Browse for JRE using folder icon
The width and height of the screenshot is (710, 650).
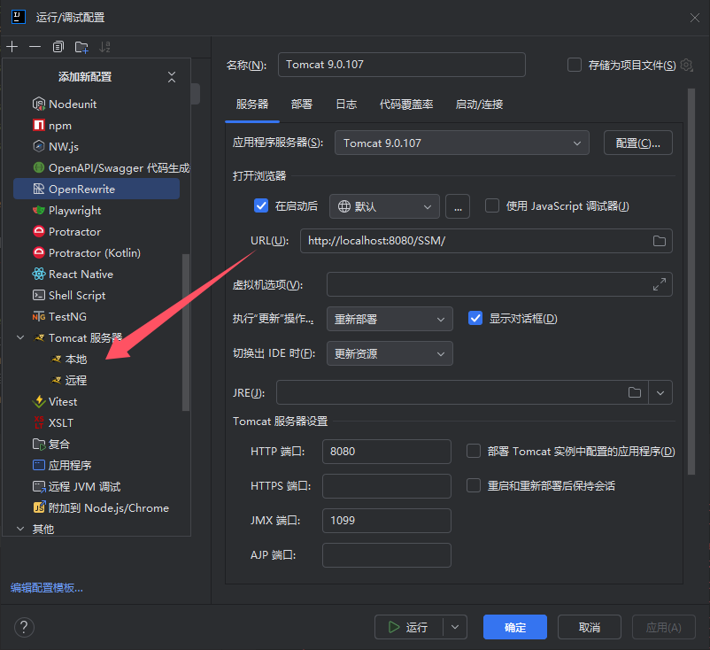tap(635, 392)
